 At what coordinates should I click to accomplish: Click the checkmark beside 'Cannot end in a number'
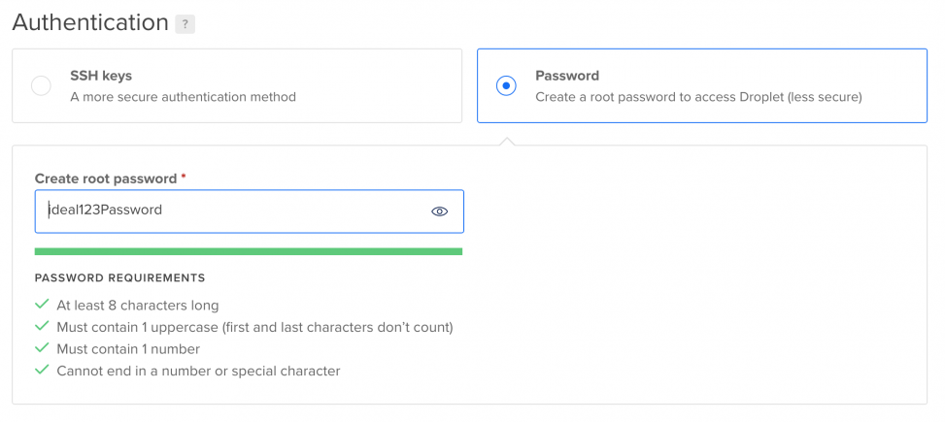pyautogui.click(x=42, y=370)
